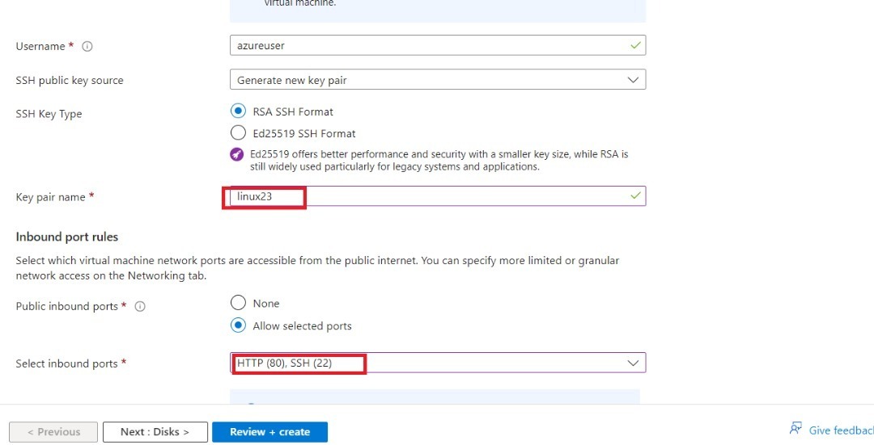Choose the Ed25519 SSH Format radio button
The image size is (874, 445).
pyautogui.click(x=238, y=133)
